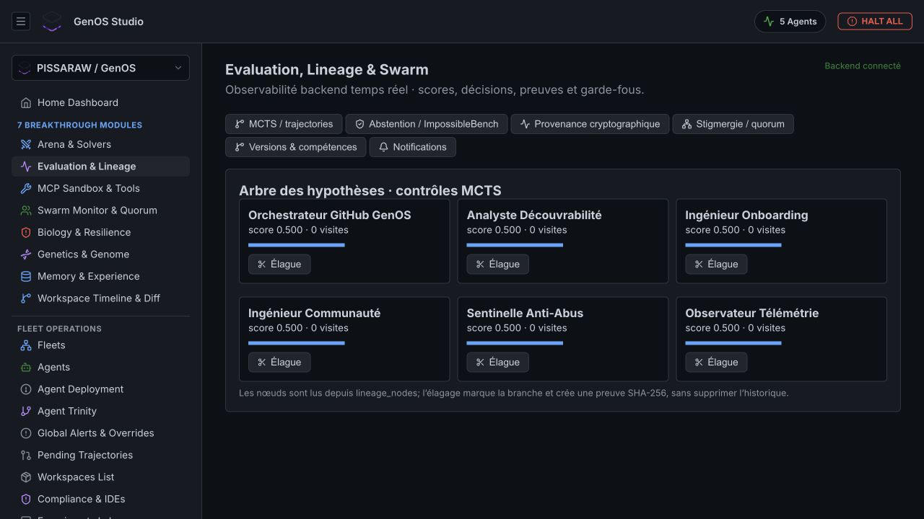
Task: Click the Genetics & Genome sparkle icon
Action: 26,254
